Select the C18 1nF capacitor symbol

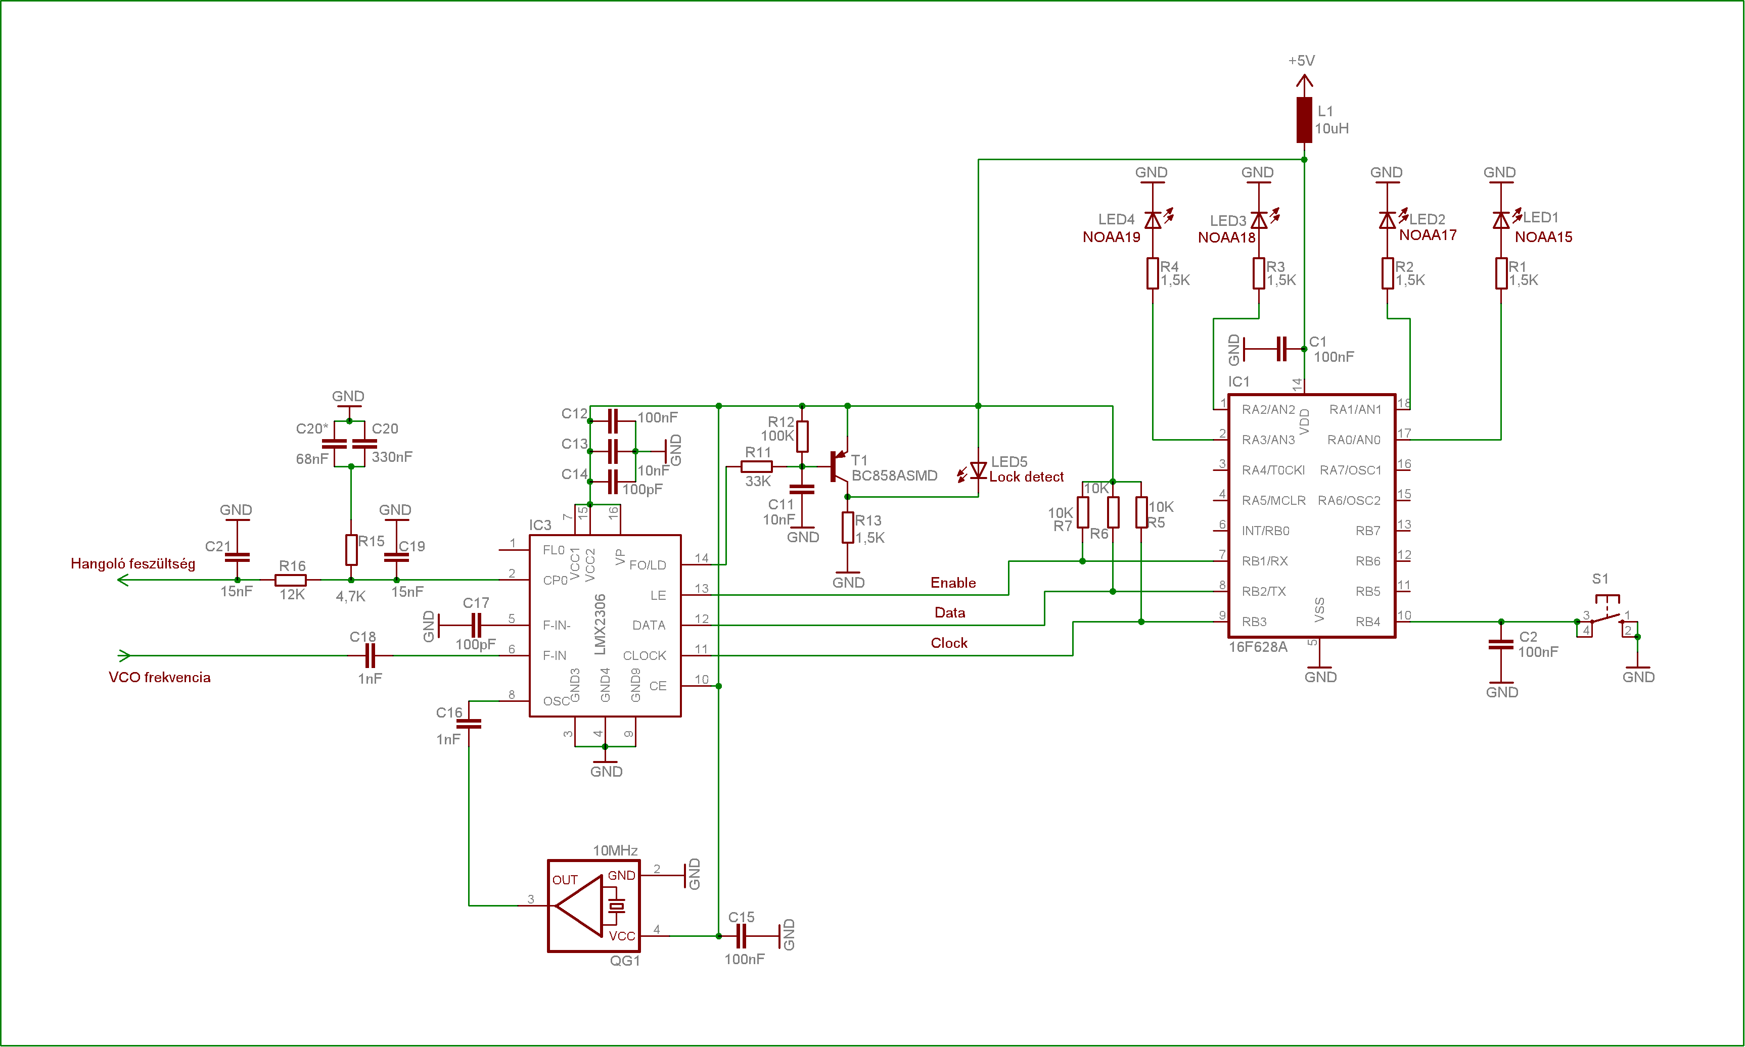[370, 655]
